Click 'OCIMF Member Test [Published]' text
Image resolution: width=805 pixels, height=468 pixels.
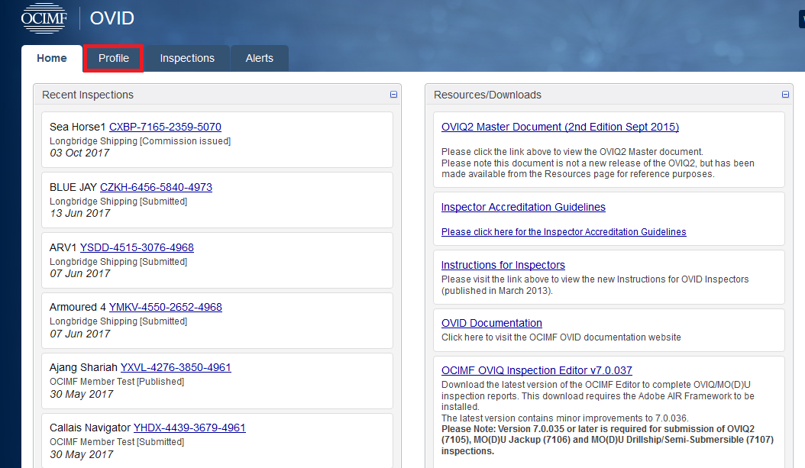(117, 382)
